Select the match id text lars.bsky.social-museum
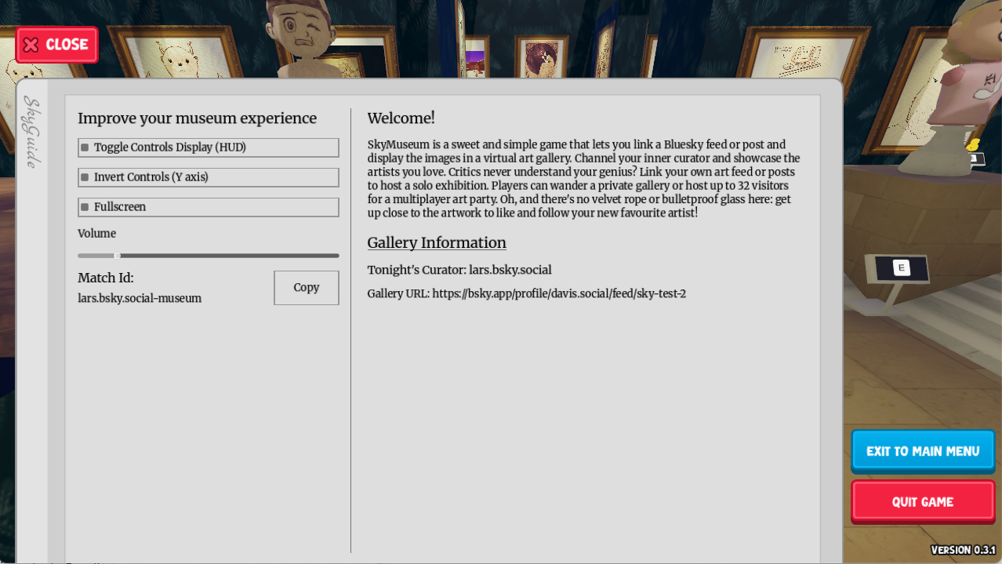Screen dimensions: 1002x564 click(x=140, y=299)
